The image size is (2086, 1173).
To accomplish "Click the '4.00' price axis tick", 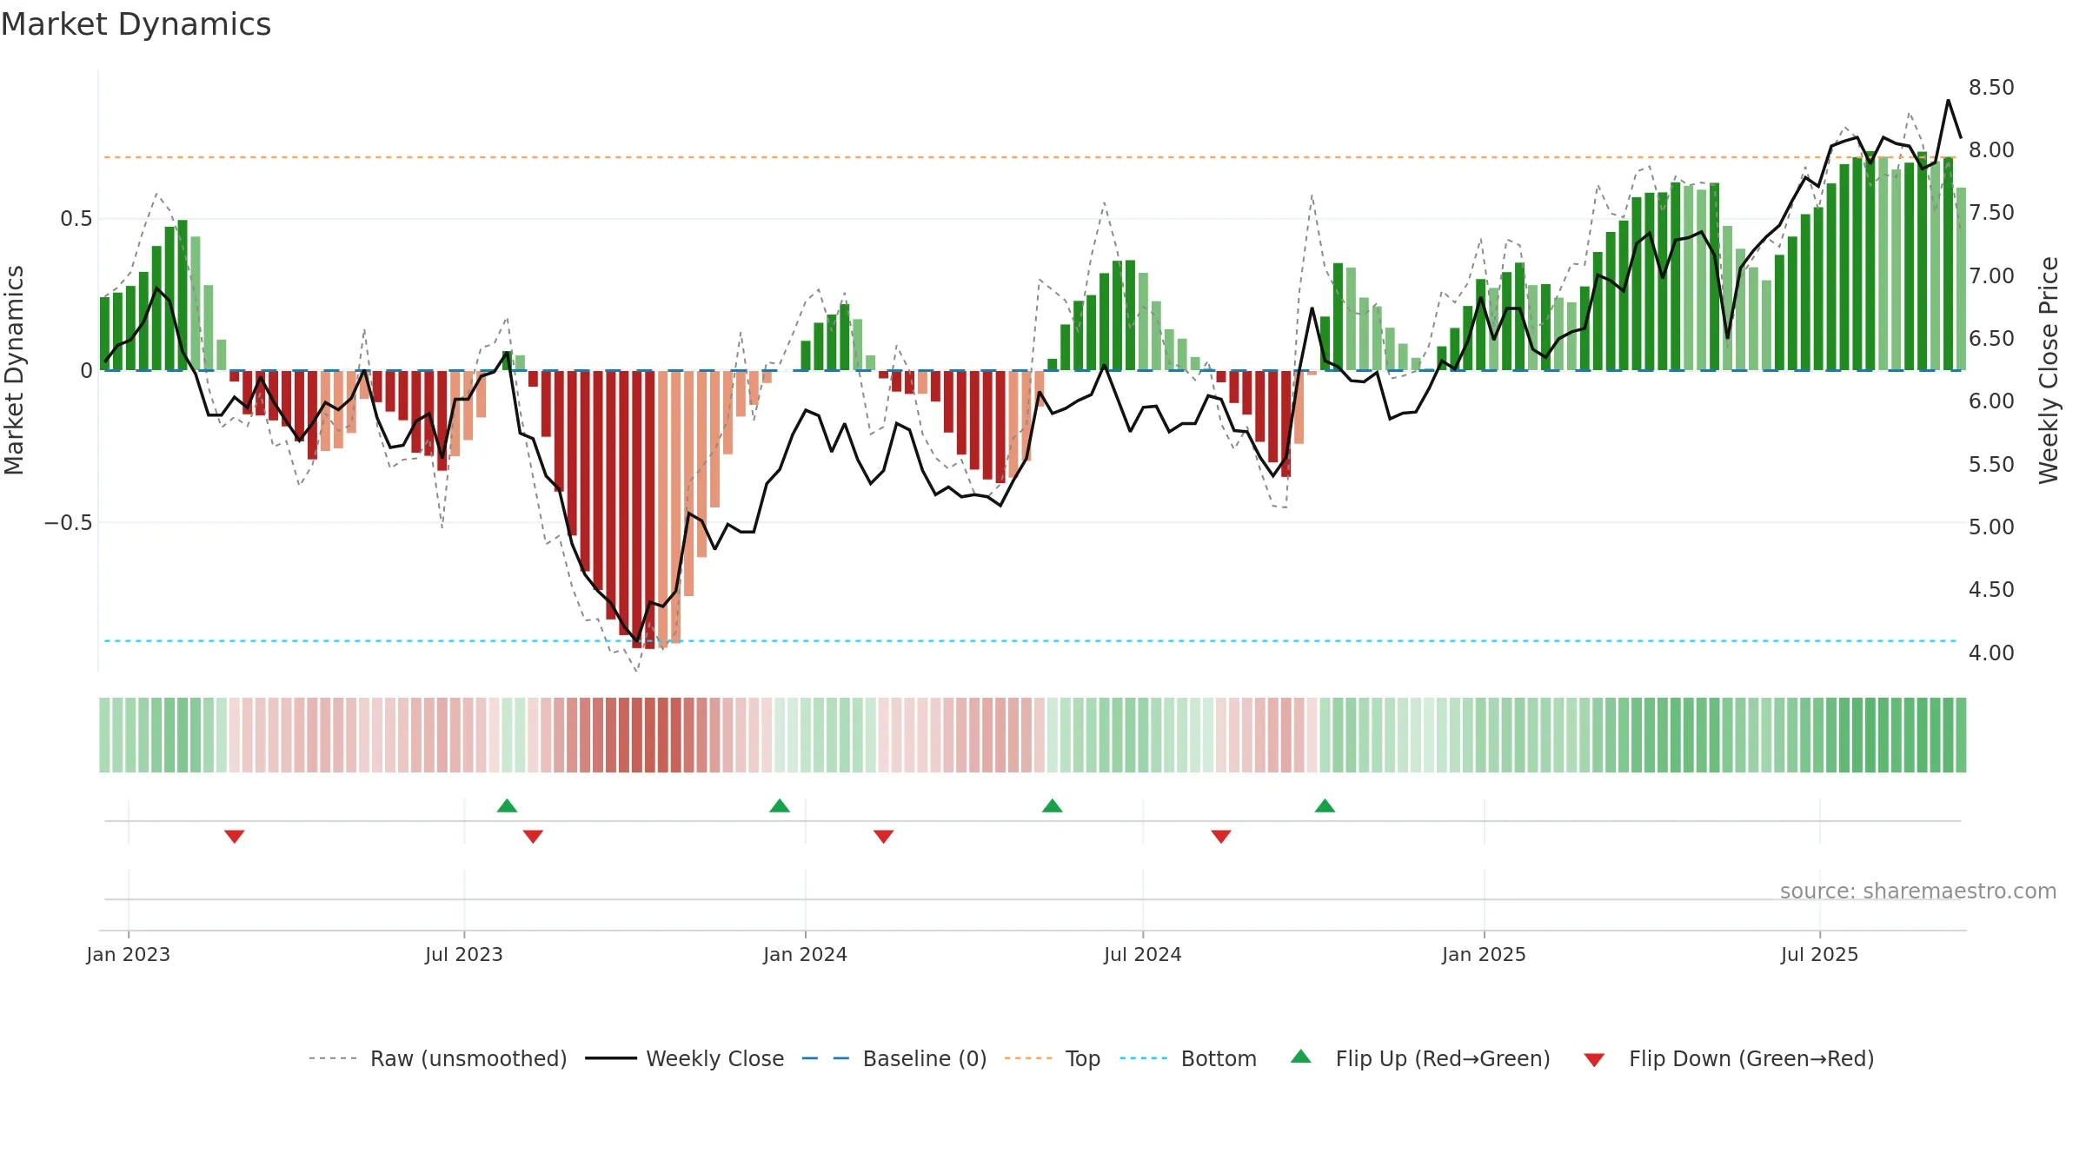I will tap(1991, 653).
